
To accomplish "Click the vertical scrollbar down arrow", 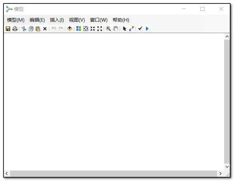I will pos(227,167).
